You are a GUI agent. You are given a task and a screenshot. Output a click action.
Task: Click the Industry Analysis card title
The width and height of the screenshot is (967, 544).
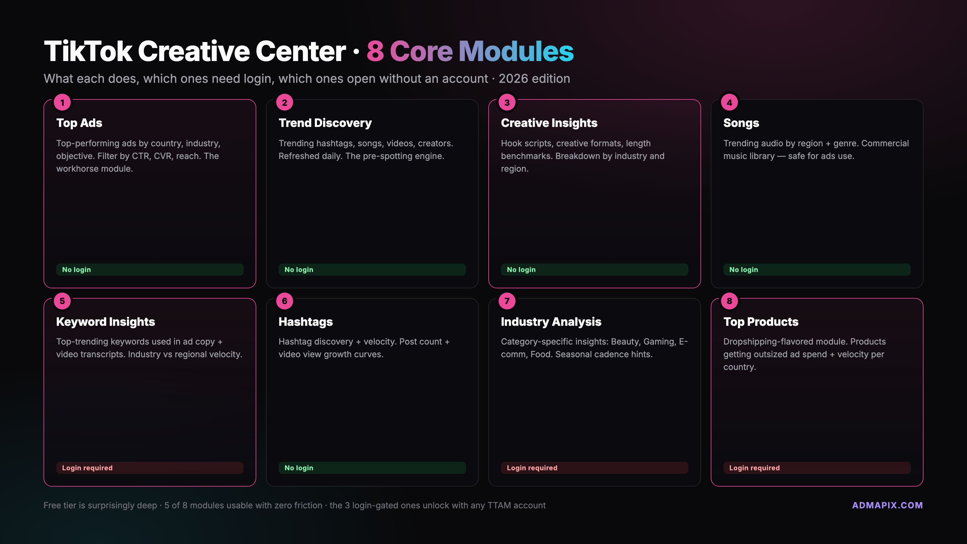(x=551, y=322)
